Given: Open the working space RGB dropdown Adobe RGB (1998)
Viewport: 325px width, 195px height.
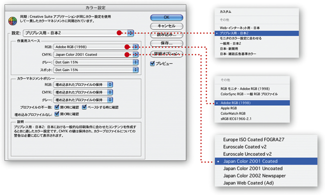Looking at the screenshot, I should pyautogui.click(x=96, y=47).
